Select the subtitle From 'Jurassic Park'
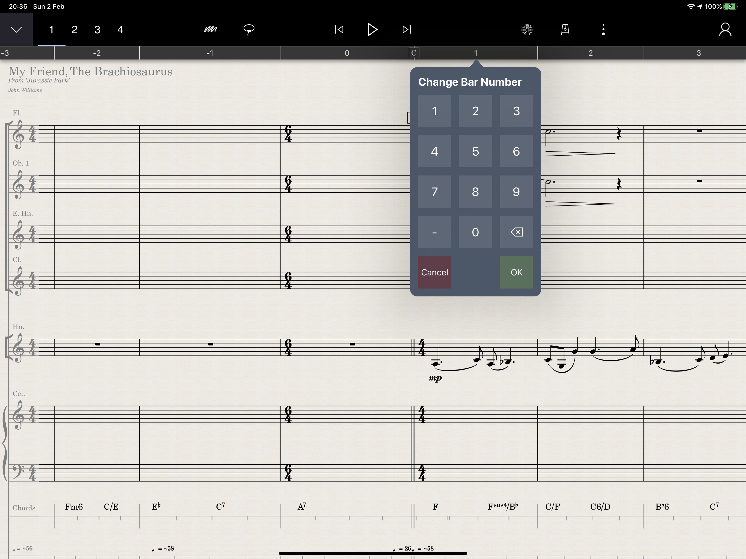746x559 pixels. pos(39,81)
